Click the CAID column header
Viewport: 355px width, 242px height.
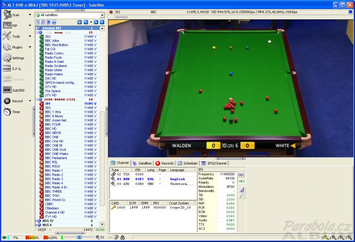click(x=119, y=203)
